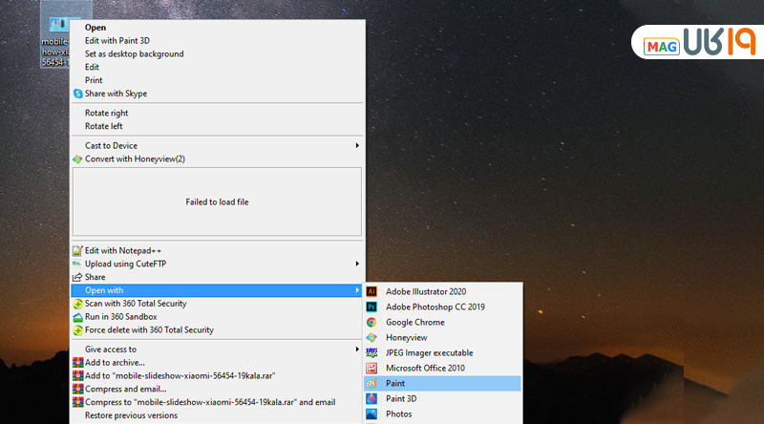This screenshot has width=764, height=424.
Task: Click the Adobe Photoshop icon in the submenu
Action: pyautogui.click(x=371, y=307)
